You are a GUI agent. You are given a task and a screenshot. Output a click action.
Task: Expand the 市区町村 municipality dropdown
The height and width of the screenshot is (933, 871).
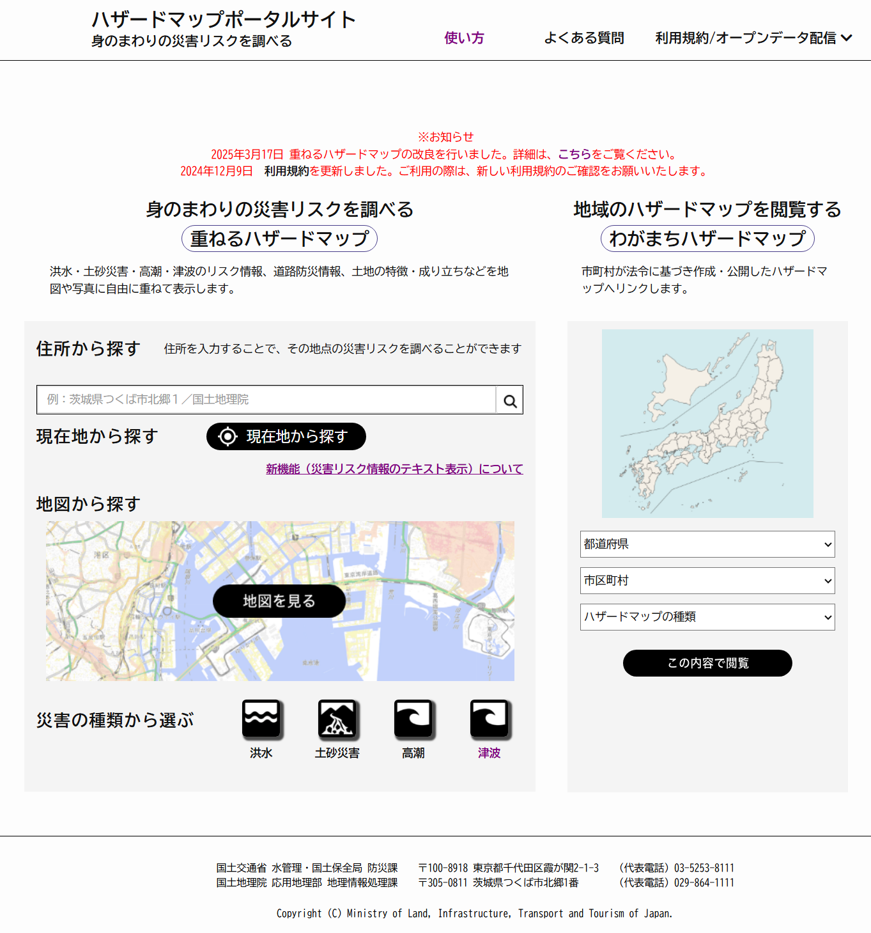tap(707, 581)
